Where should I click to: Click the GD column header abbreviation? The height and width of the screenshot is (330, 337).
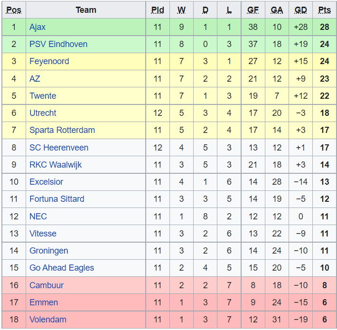300,10
